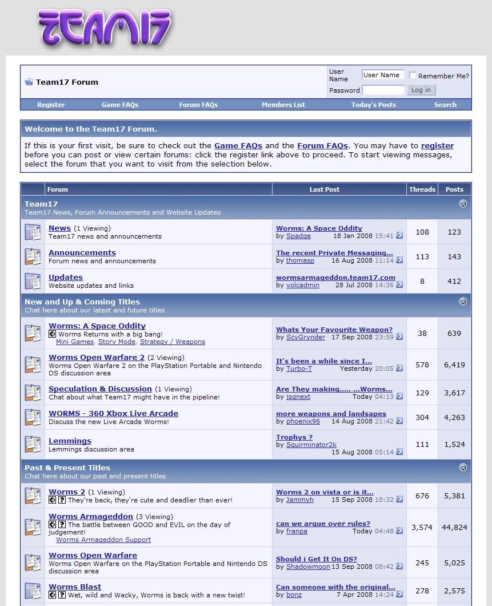
Task: Go to last post arrow by bonz
Action: (x=399, y=595)
